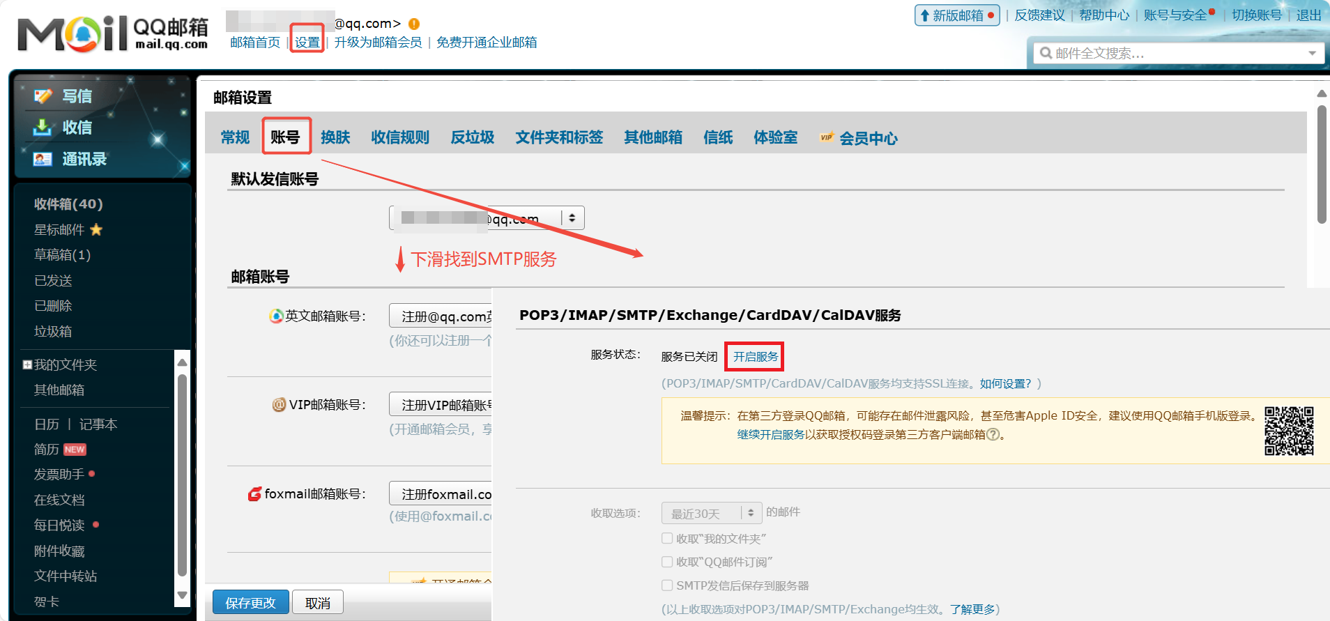Click the sidebar scrollbar up arrow
Image resolution: width=1330 pixels, height=621 pixels.
182,362
